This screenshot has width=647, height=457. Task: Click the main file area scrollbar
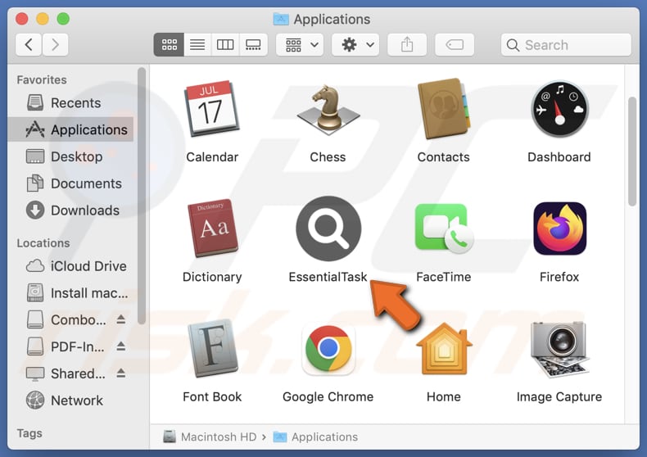[632, 152]
